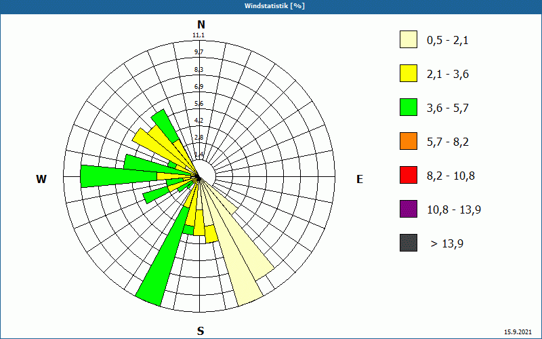
Task: Click the large green west wind bar
Action: [x=117, y=176]
